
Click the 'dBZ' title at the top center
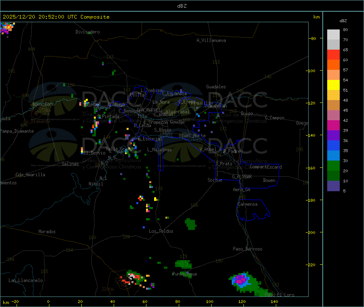(182, 6)
